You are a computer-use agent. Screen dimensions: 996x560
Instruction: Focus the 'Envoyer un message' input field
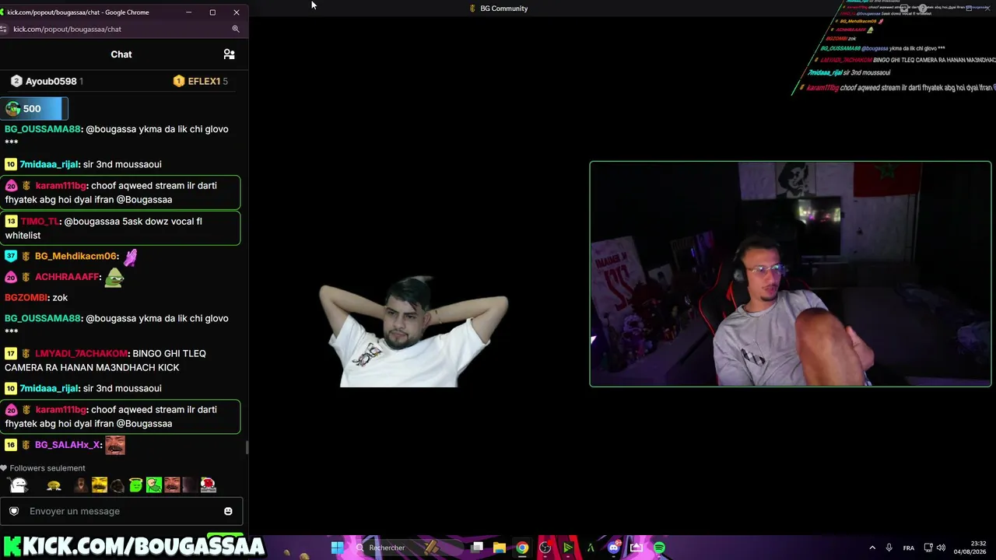tap(121, 511)
